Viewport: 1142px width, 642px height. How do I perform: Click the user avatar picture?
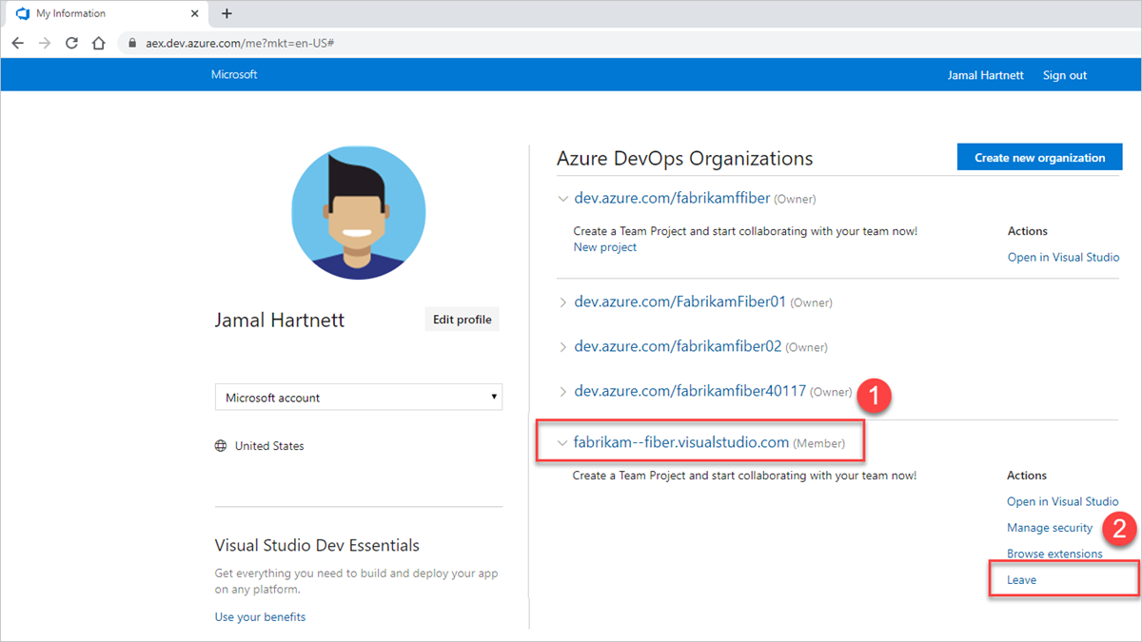359,213
